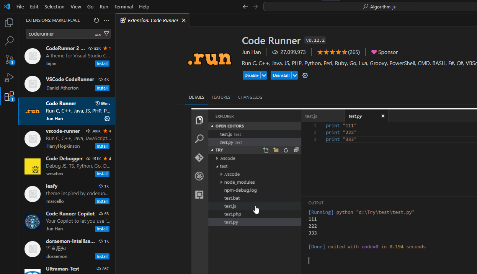Open the Run and Debug view
This screenshot has height=274, width=477.
click(x=9, y=78)
